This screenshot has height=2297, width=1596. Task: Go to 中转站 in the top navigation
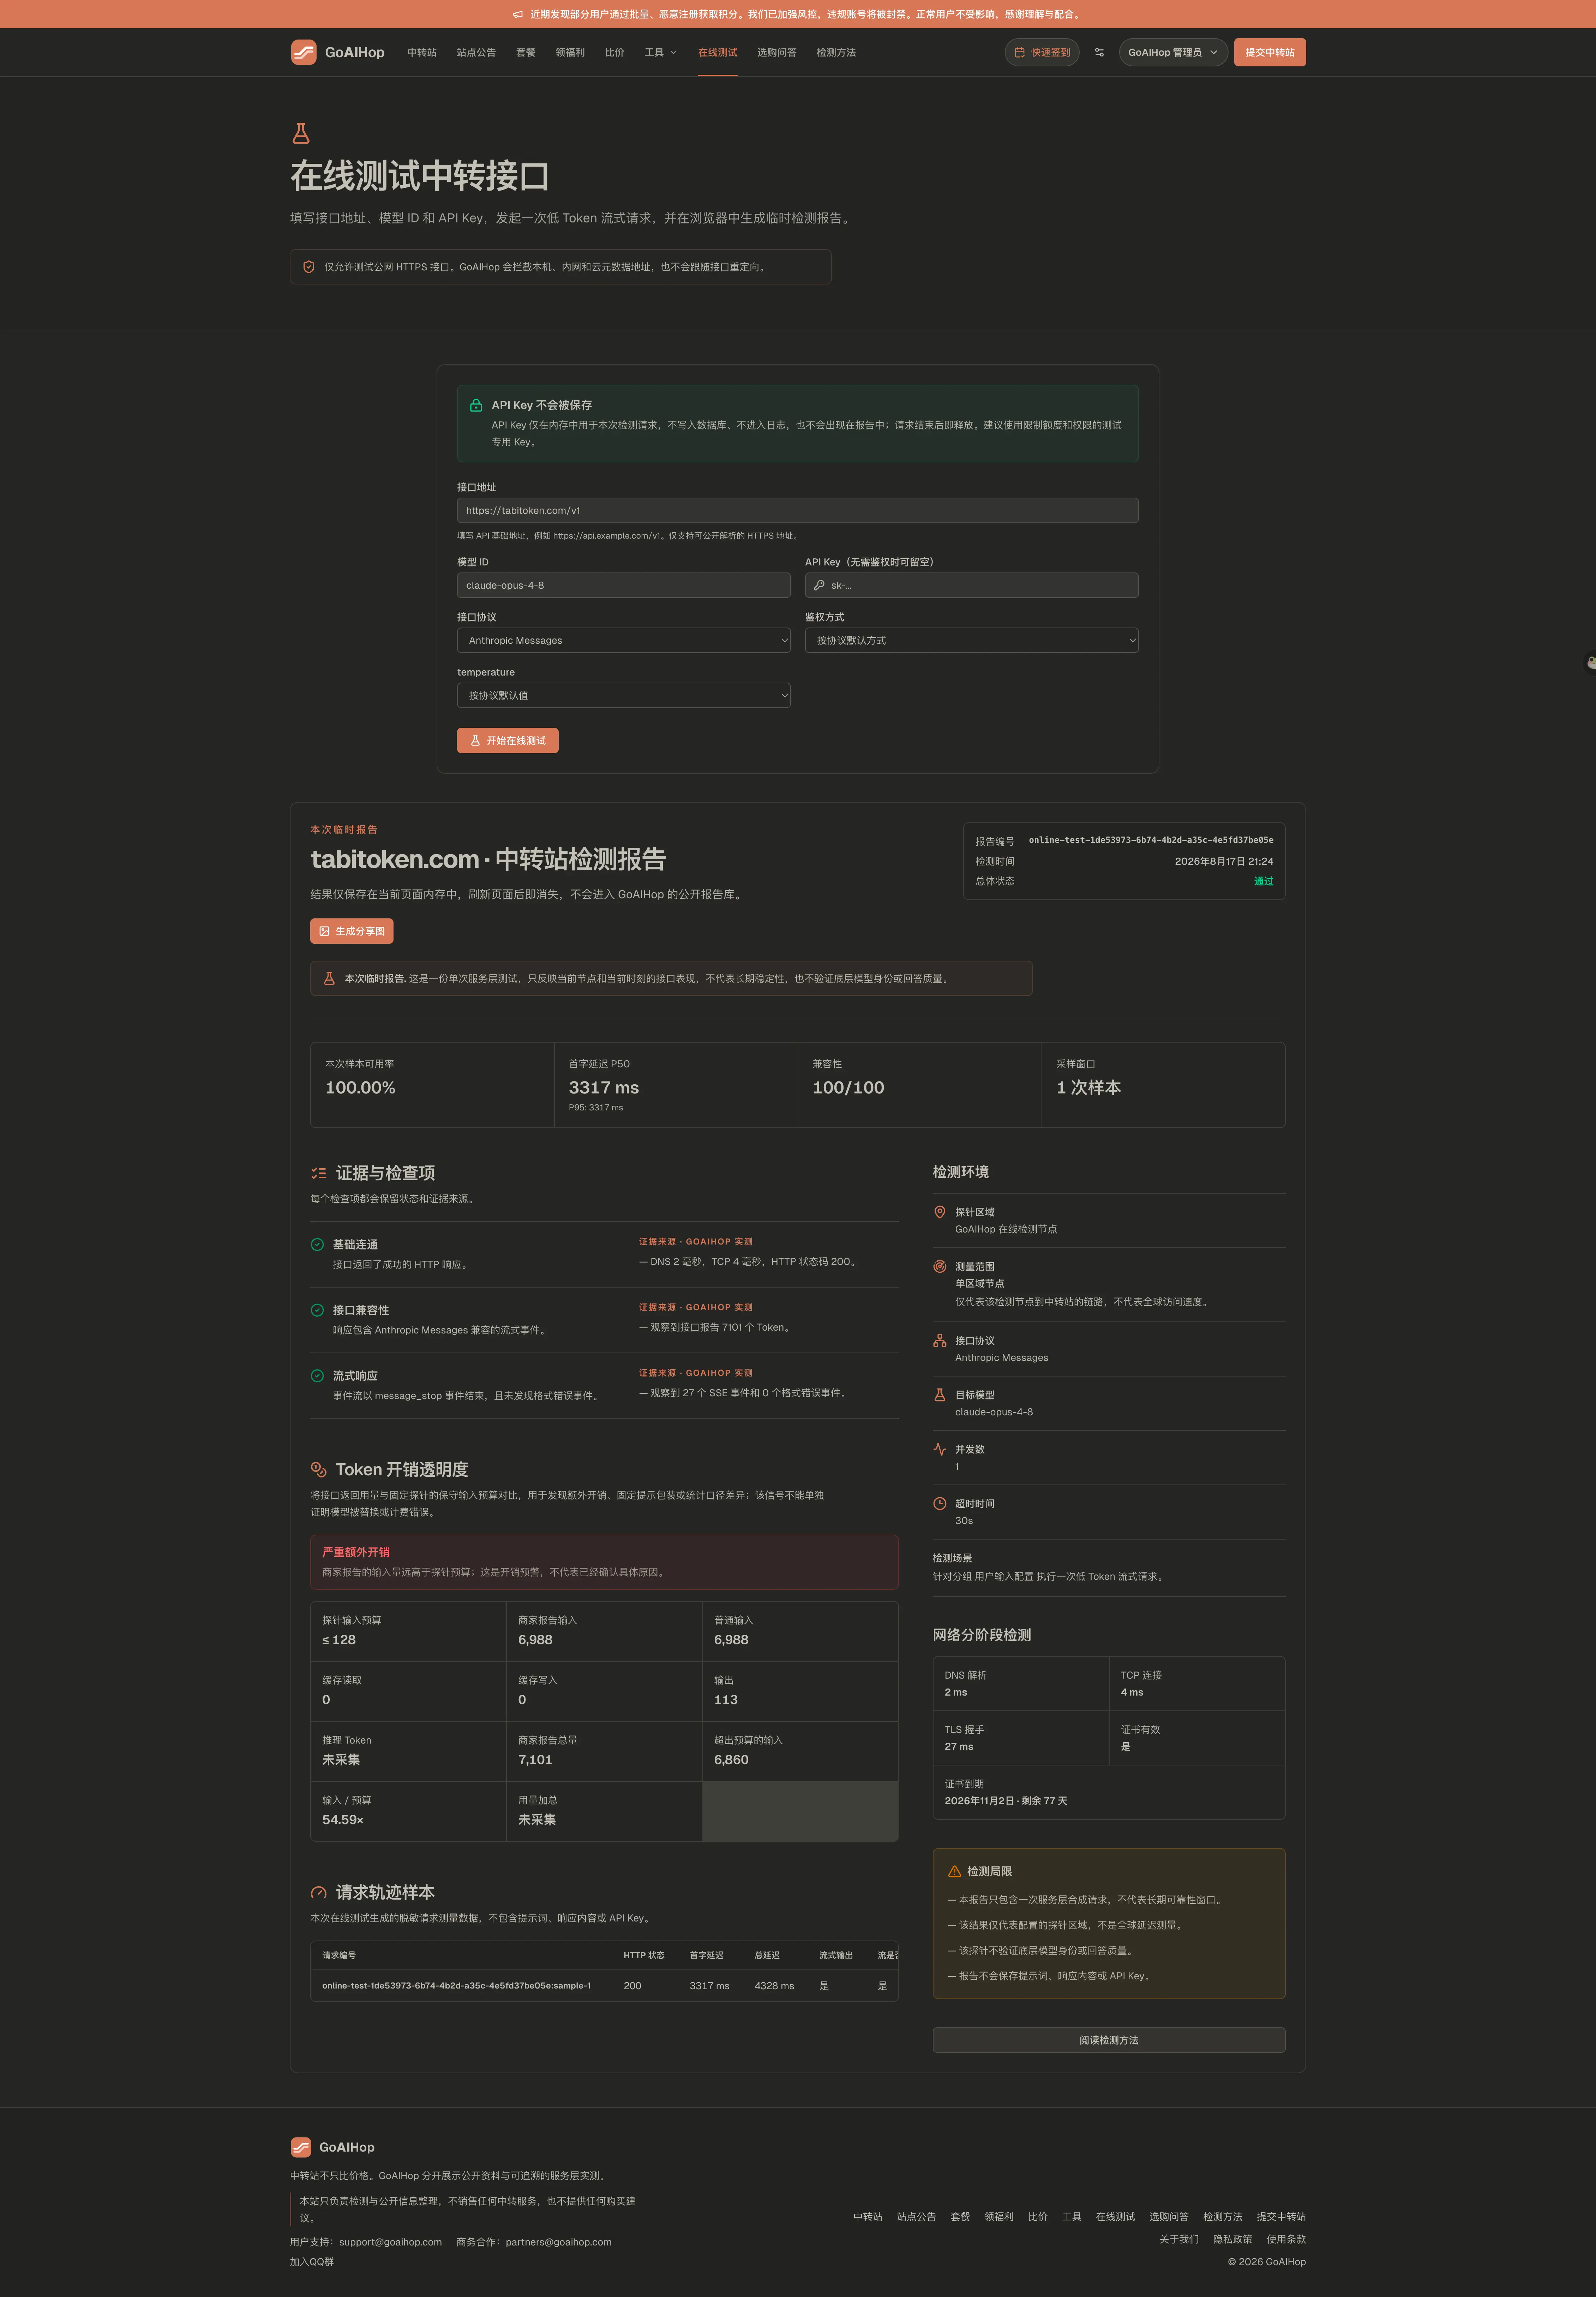[x=422, y=52]
